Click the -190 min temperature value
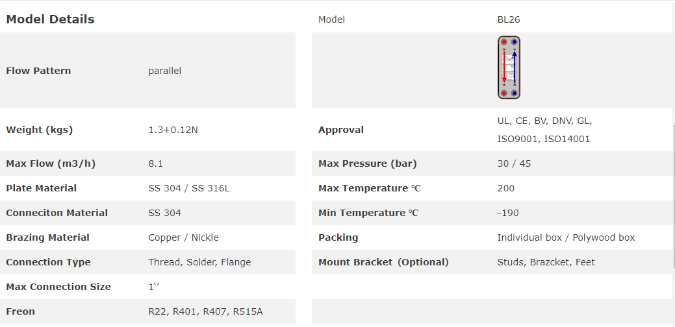 coord(508,213)
